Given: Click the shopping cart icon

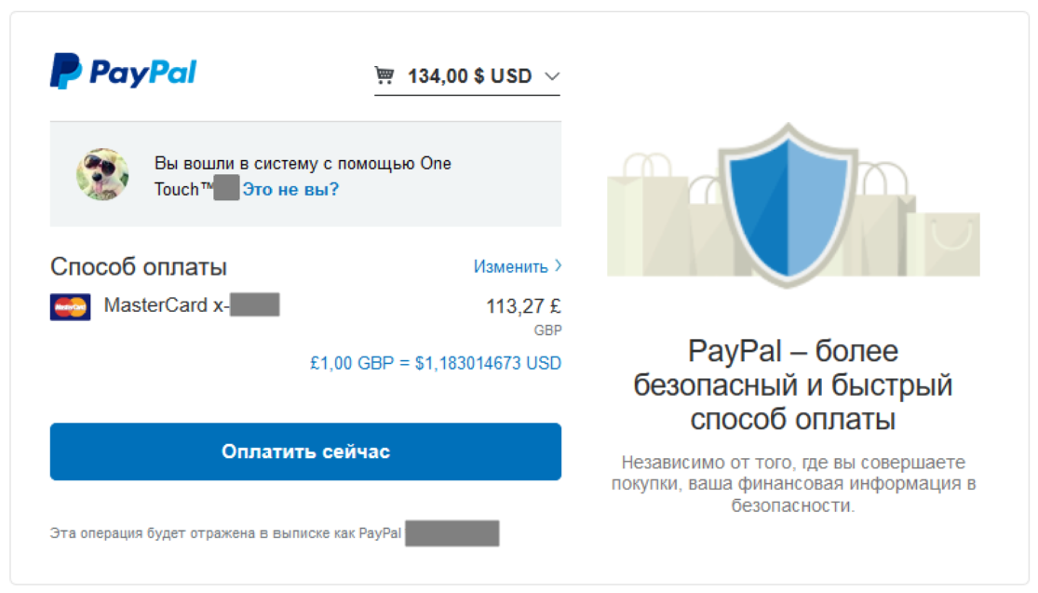Looking at the screenshot, I should pyautogui.click(x=384, y=75).
